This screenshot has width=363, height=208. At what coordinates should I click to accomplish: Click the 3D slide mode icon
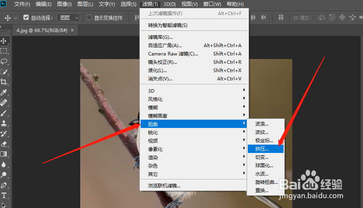click(353, 17)
